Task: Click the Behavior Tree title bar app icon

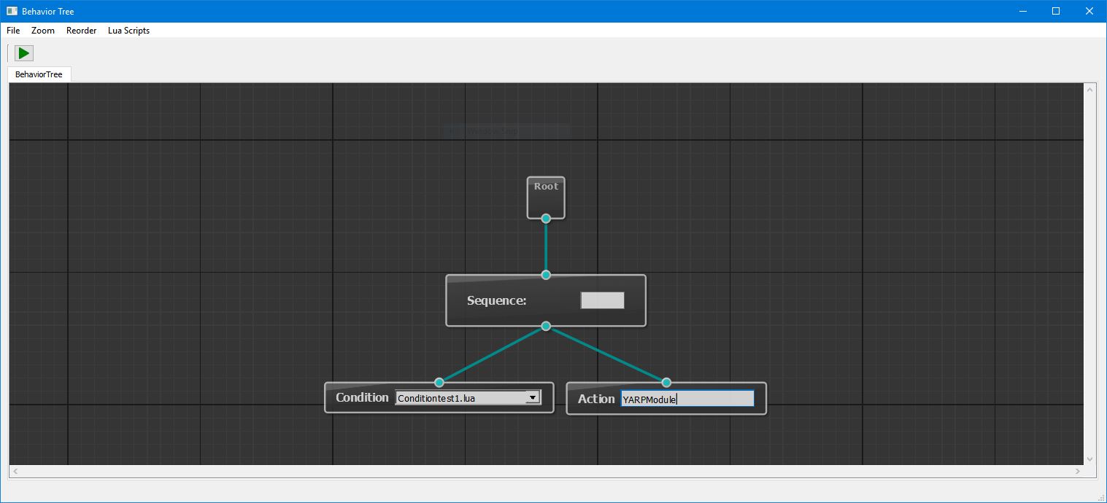Action: pyautogui.click(x=12, y=11)
